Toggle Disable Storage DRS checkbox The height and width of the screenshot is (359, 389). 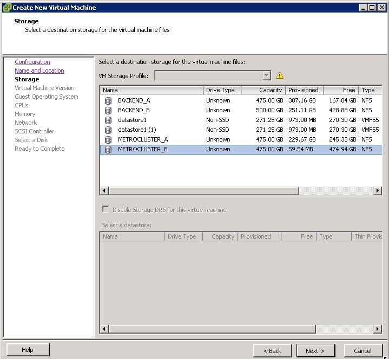(x=106, y=210)
